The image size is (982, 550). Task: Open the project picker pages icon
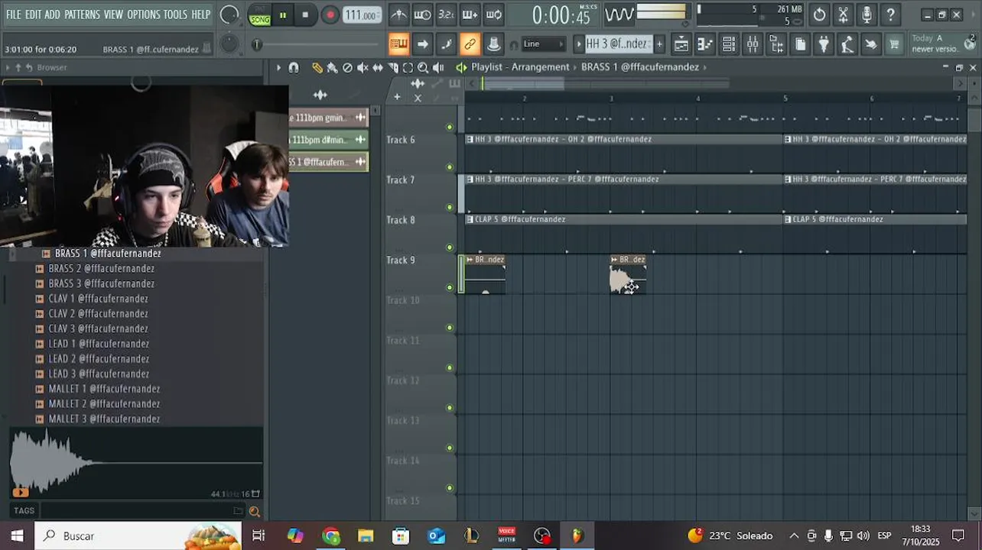[800, 44]
